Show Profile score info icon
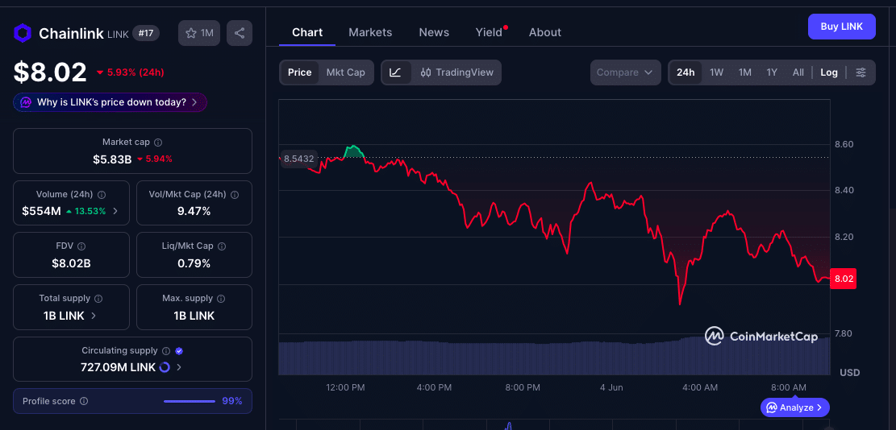Viewport: 896px width, 430px height. 84,401
